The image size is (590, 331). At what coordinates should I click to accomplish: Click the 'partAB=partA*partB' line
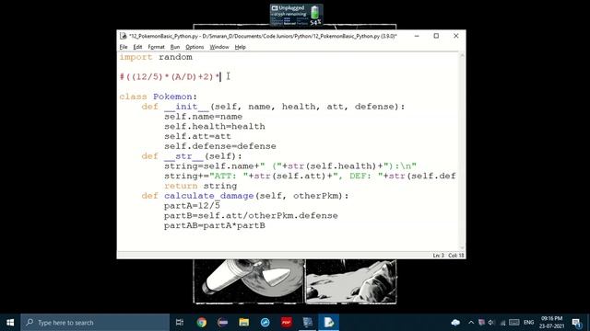coord(215,225)
